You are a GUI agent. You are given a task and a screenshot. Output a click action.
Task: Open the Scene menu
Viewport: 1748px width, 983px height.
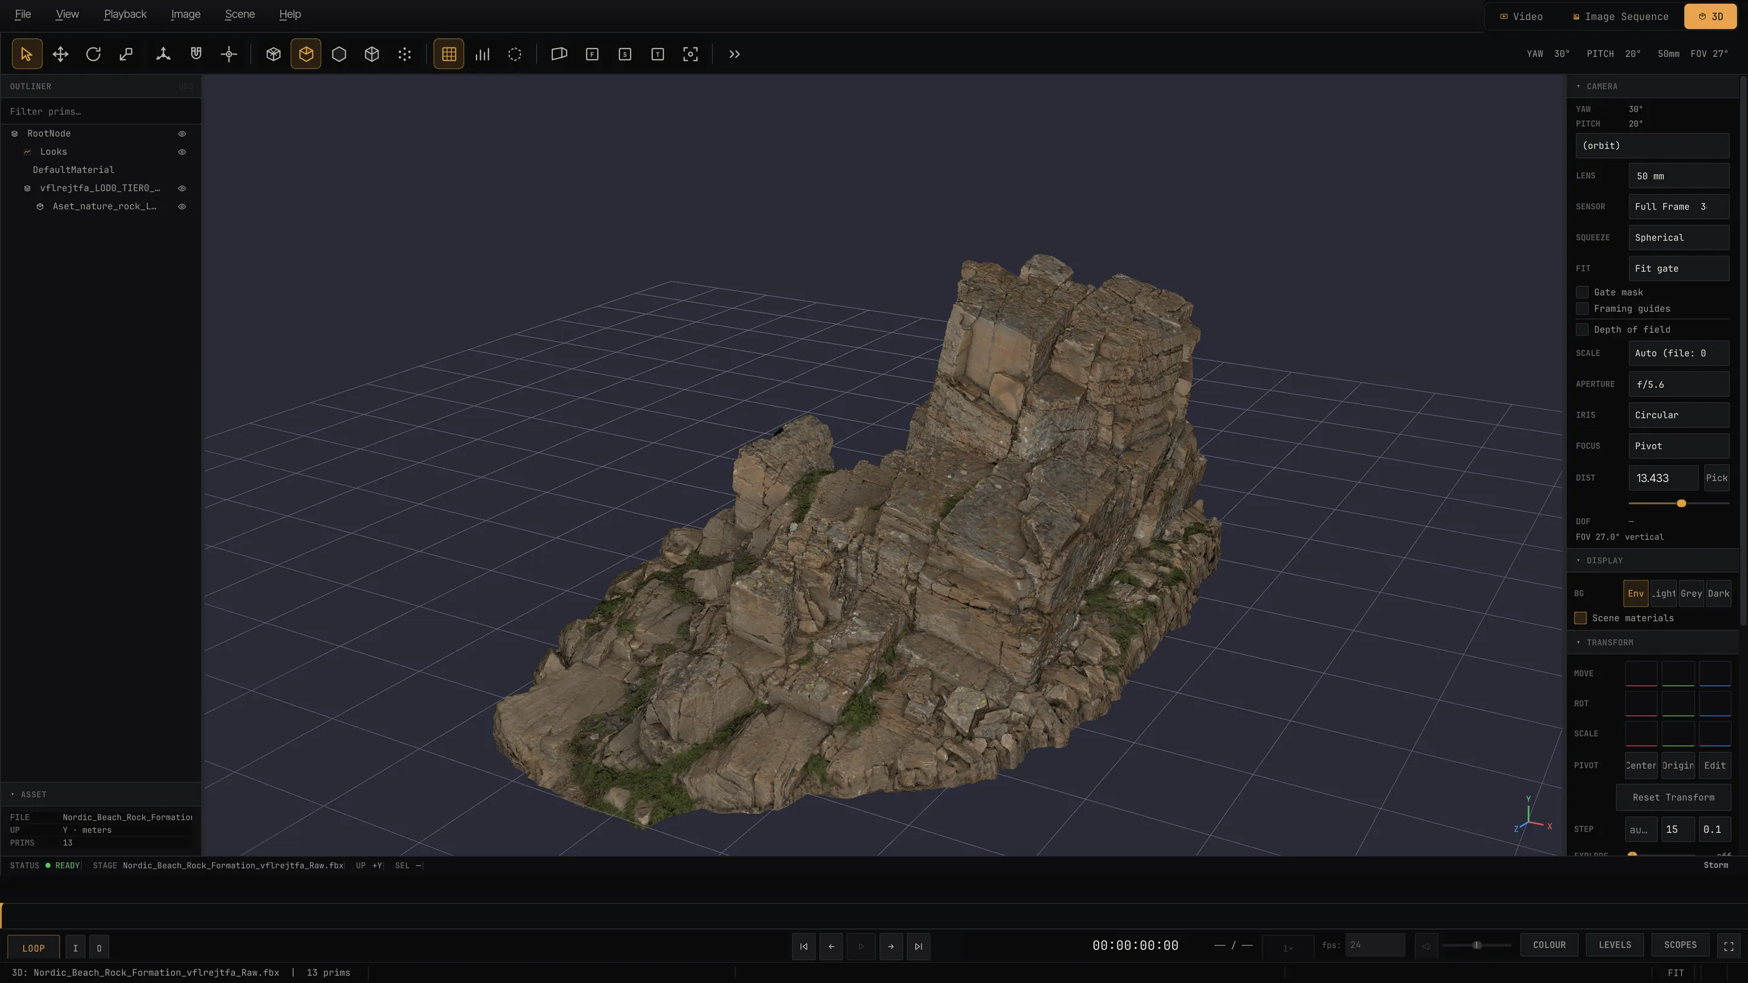pos(240,14)
